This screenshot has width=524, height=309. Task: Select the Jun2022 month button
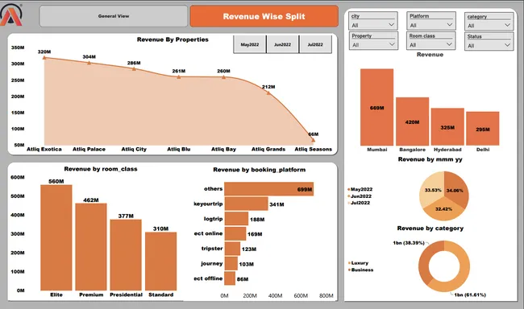pyautogui.click(x=282, y=44)
